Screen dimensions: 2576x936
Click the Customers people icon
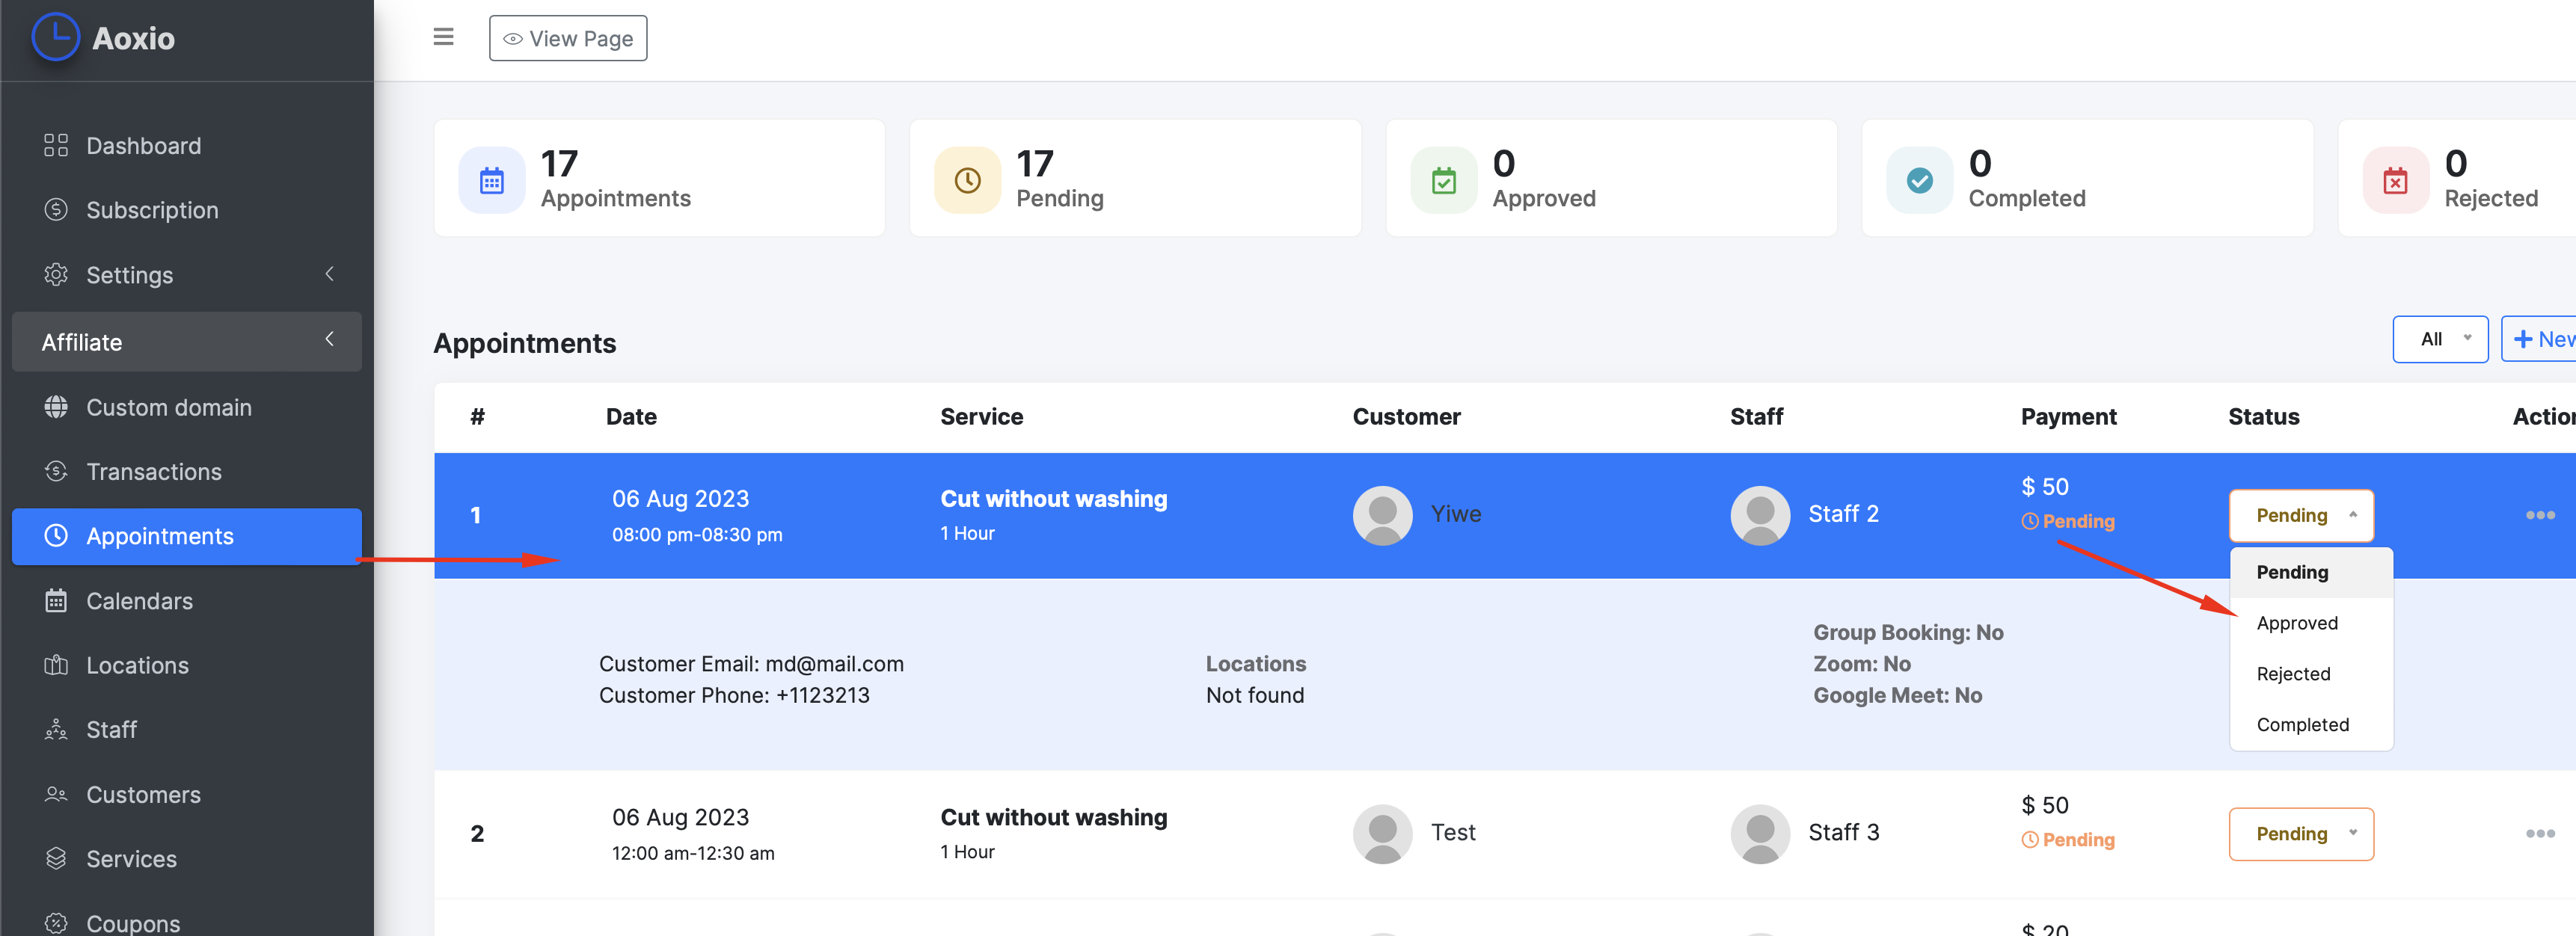tap(56, 794)
